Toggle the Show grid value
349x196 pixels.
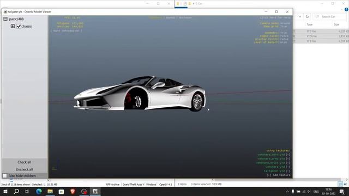click(x=284, y=27)
